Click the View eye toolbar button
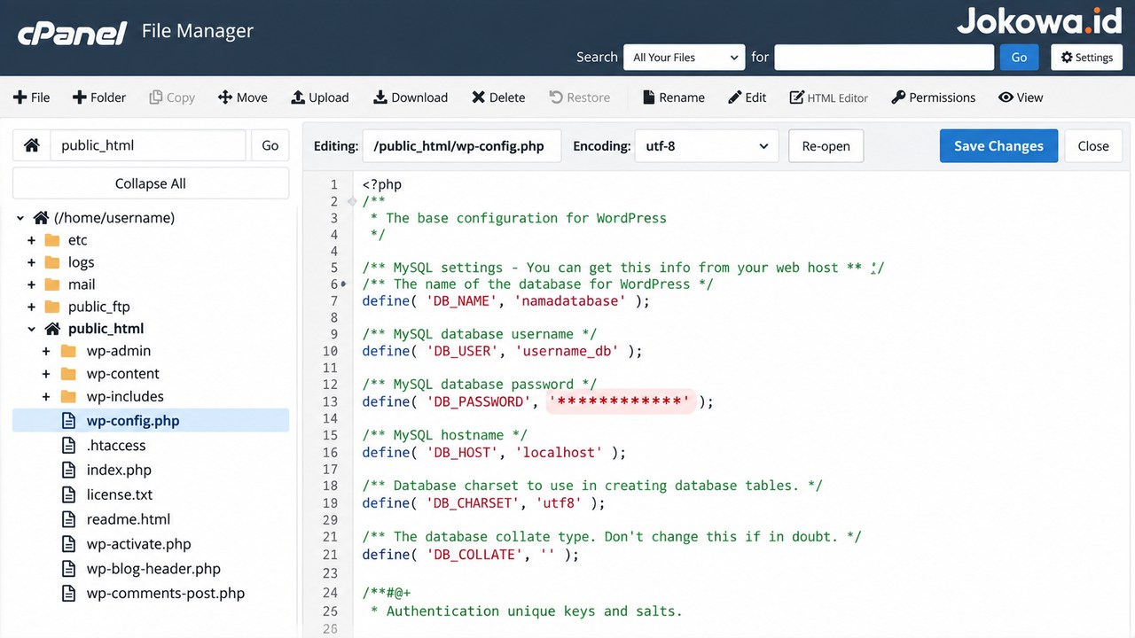This screenshot has width=1135, height=638. coord(1021,97)
